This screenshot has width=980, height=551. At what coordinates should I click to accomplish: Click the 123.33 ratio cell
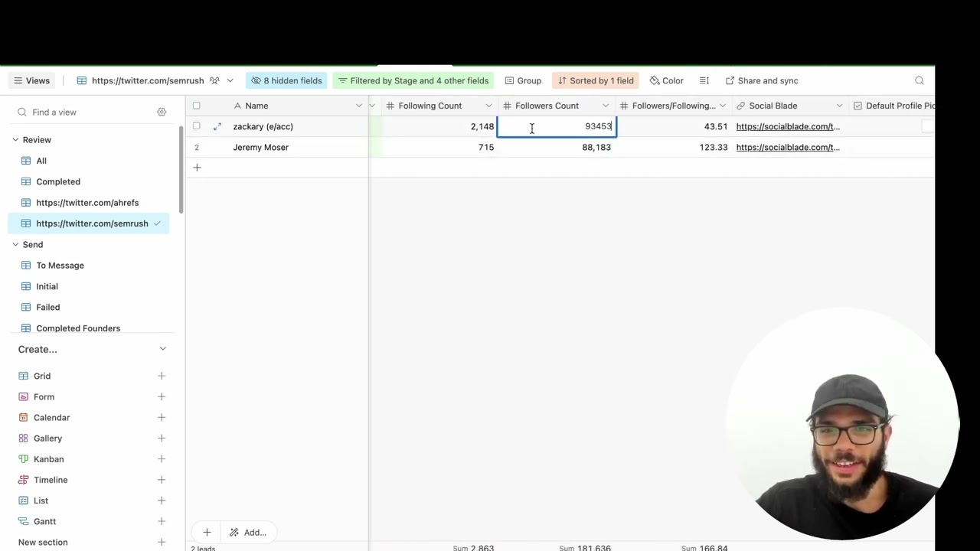coord(674,147)
